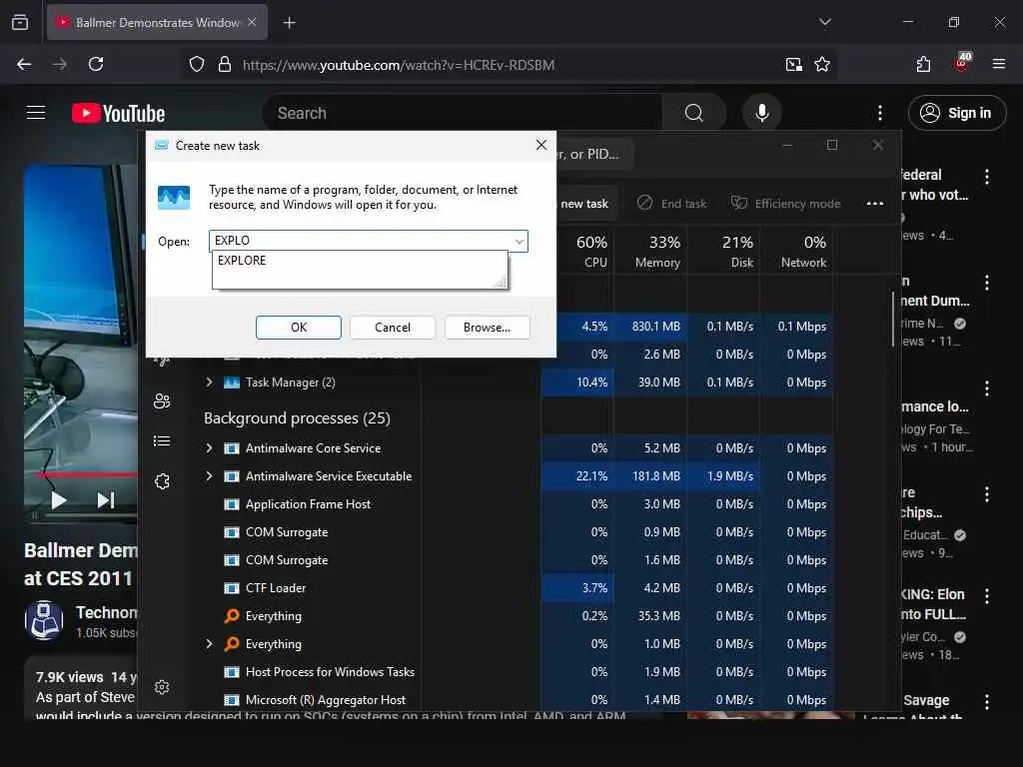Viewport: 1023px width, 767px height.
Task: Open the Details tab icon in Task Manager sidebar
Action: (162, 441)
